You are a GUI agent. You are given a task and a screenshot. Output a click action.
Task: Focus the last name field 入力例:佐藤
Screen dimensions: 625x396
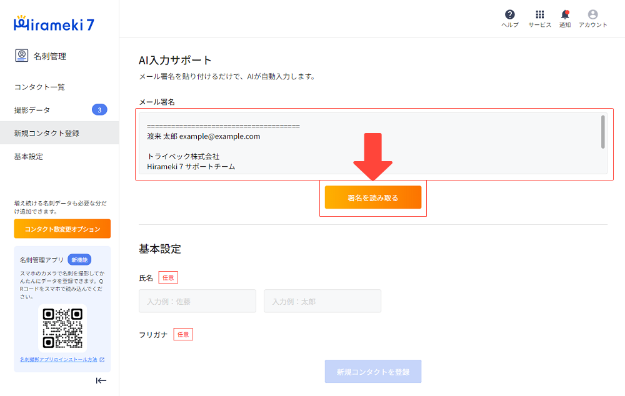point(197,301)
